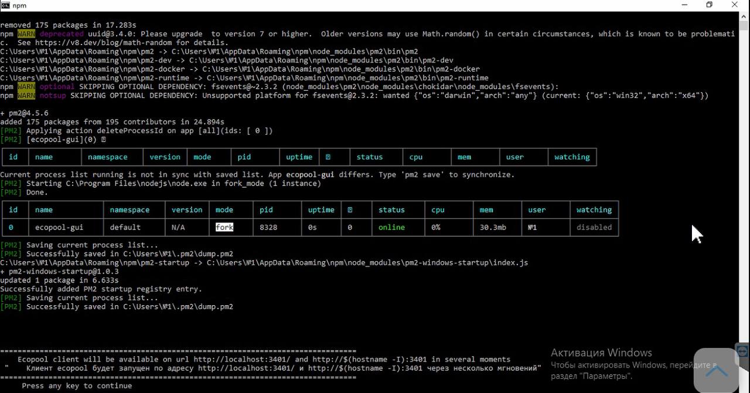Click the '№1' user cell
Image resolution: width=750 pixels, height=393 pixels.
tap(532, 227)
